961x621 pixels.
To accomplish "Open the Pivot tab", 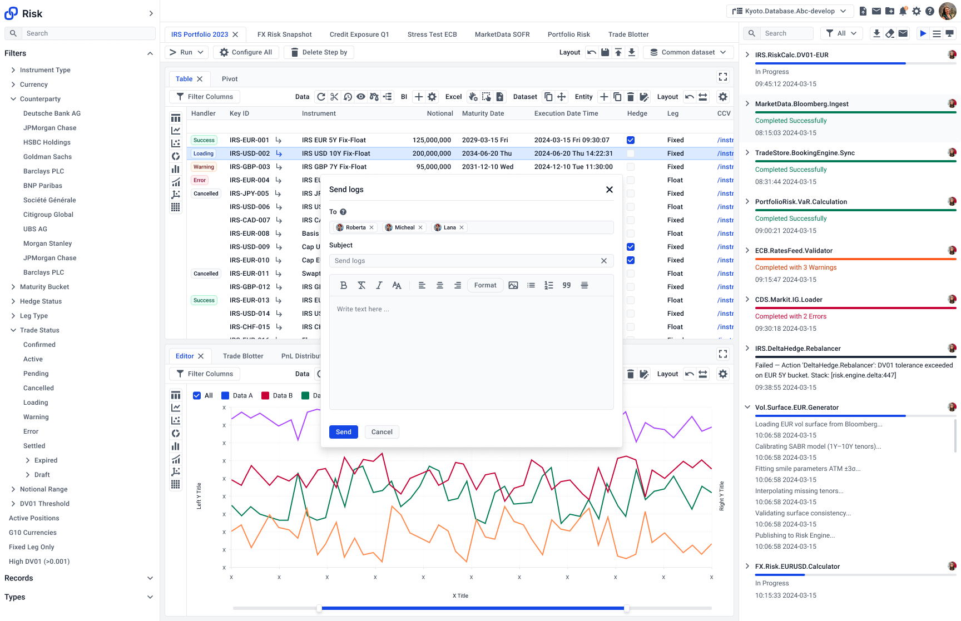I will pyautogui.click(x=230, y=79).
